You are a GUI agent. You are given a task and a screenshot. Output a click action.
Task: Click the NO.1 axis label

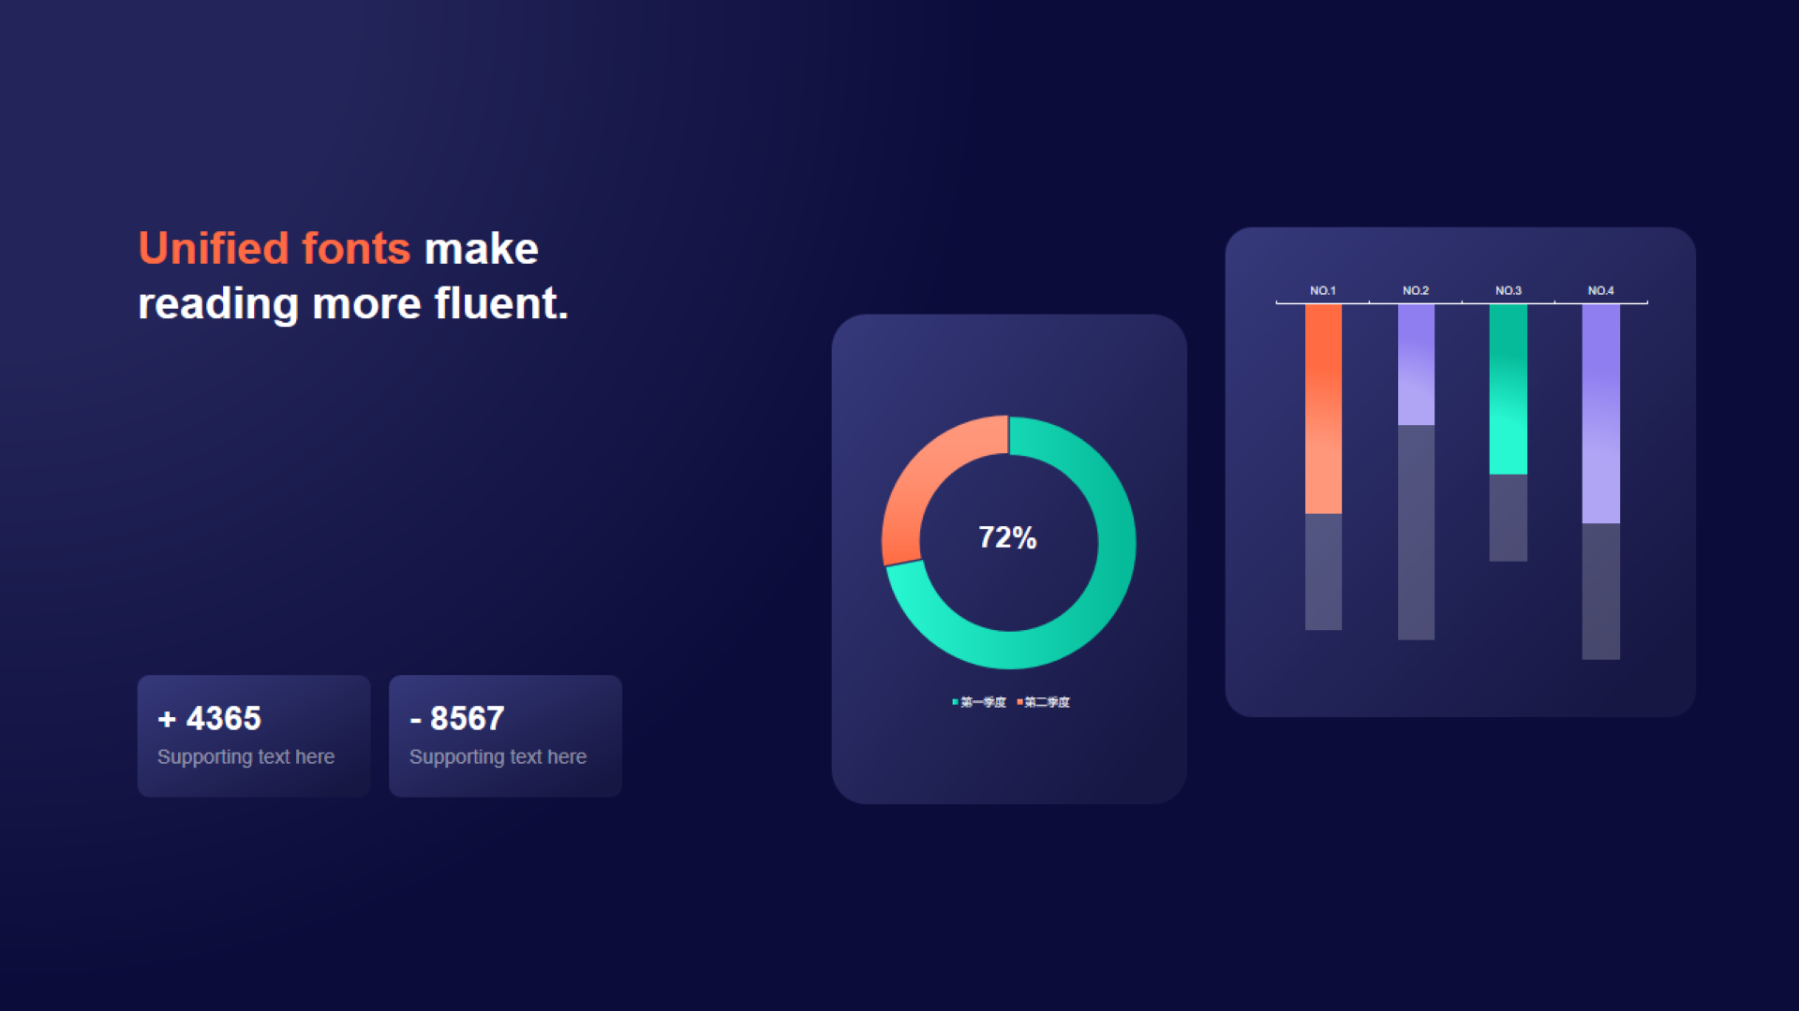tap(1323, 290)
